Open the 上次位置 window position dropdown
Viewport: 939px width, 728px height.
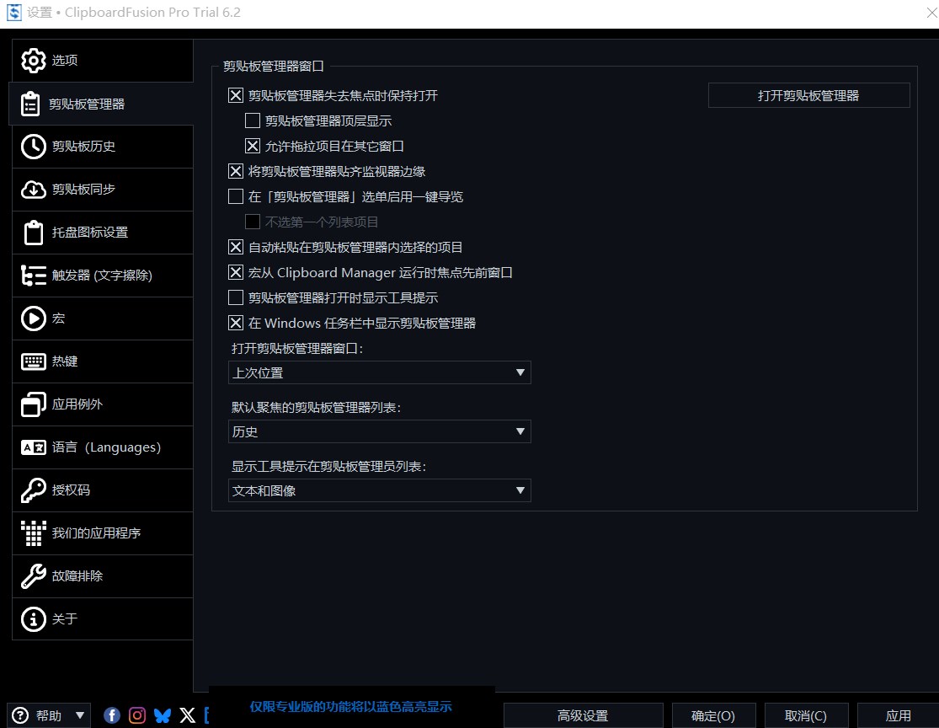pos(380,372)
